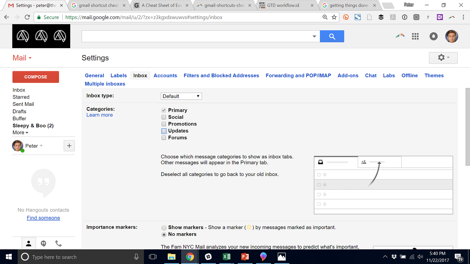Viewport: 470px width, 264px height.
Task: Open the Hangouts phone calls tab
Action: 58,243
